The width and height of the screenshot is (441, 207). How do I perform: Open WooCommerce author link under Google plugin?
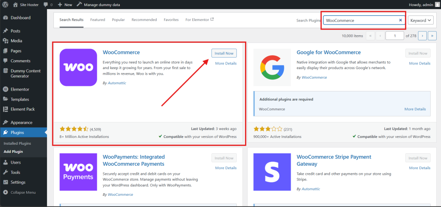pyautogui.click(x=314, y=77)
